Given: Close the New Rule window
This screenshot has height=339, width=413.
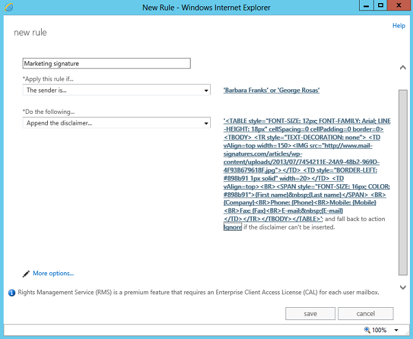Looking at the screenshot, I should [399, 6].
